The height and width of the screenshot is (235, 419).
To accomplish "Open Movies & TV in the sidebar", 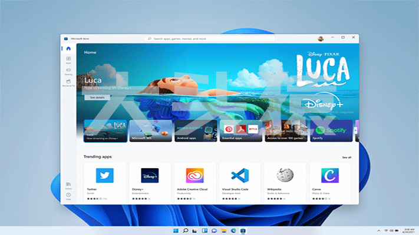I will click(x=68, y=83).
